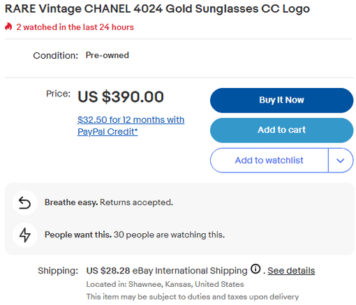Image resolution: width=356 pixels, height=305 pixels.
Task: Click the 'Returns accepted' message
Action: (x=136, y=202)
